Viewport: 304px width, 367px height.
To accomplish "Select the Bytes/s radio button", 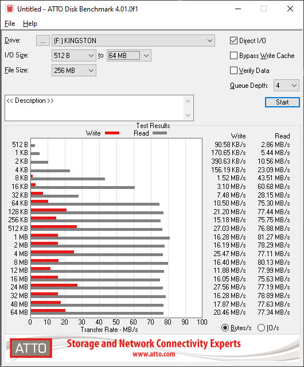I will click(225, 328).
